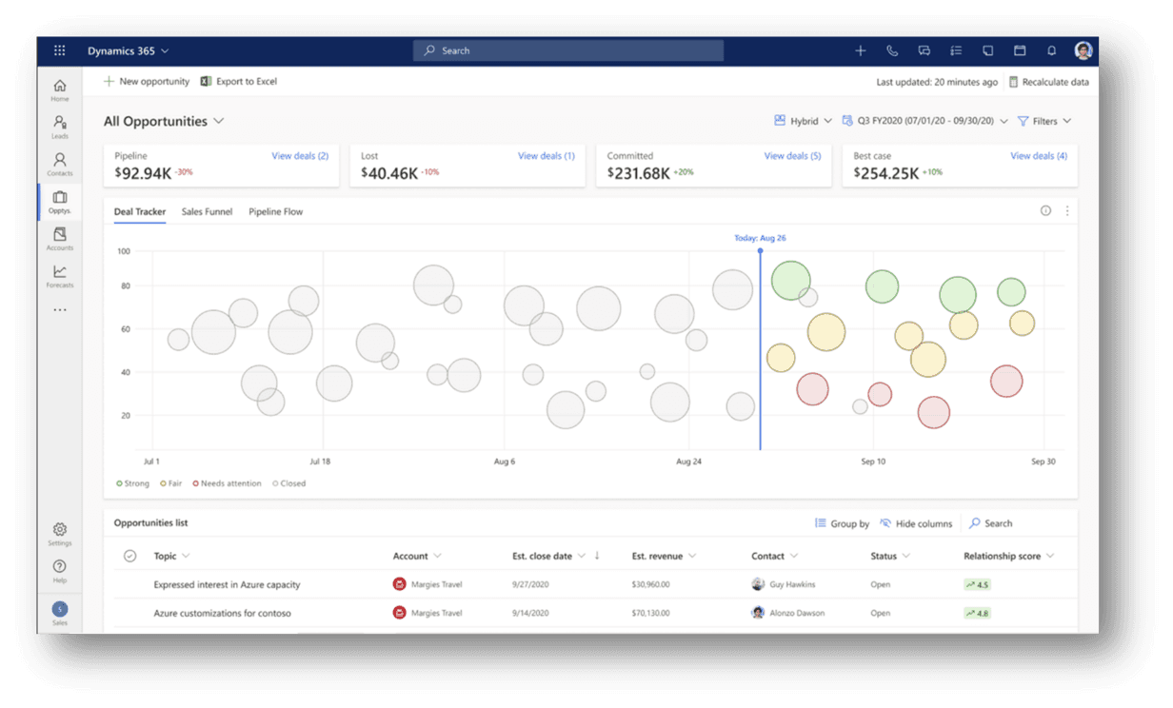
Task: Open Forecasts in the left sidebar
Action: click(60, 276)
